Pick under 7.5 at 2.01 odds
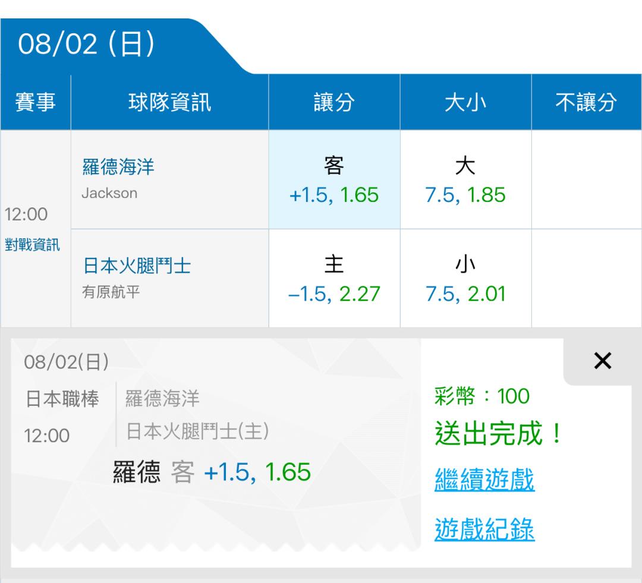642x583 pixels. tap(465, 278)
